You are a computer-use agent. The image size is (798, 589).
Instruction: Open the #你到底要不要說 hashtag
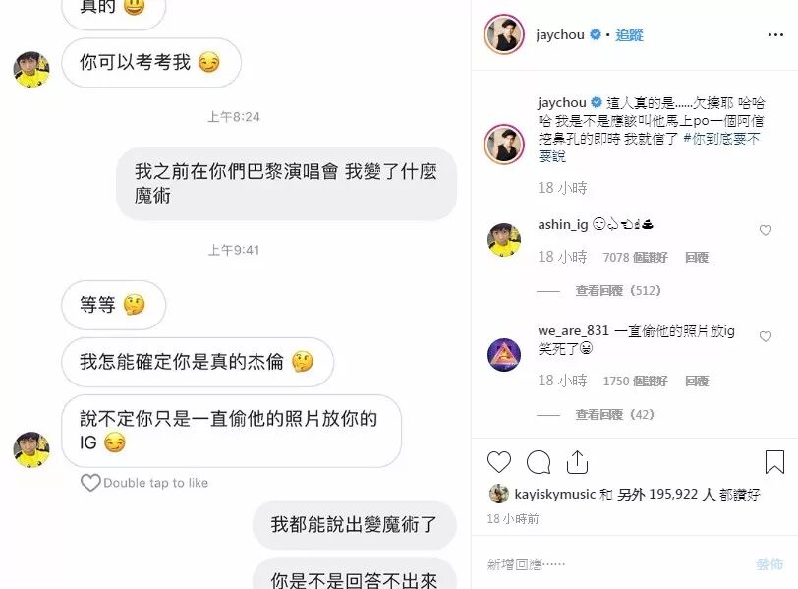(x=649, y=147)
